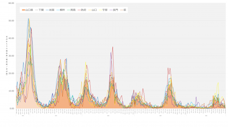Click the 50.00 y-axis label
The width and height of the screenshot is (228, 128).
tap(11, 21)
